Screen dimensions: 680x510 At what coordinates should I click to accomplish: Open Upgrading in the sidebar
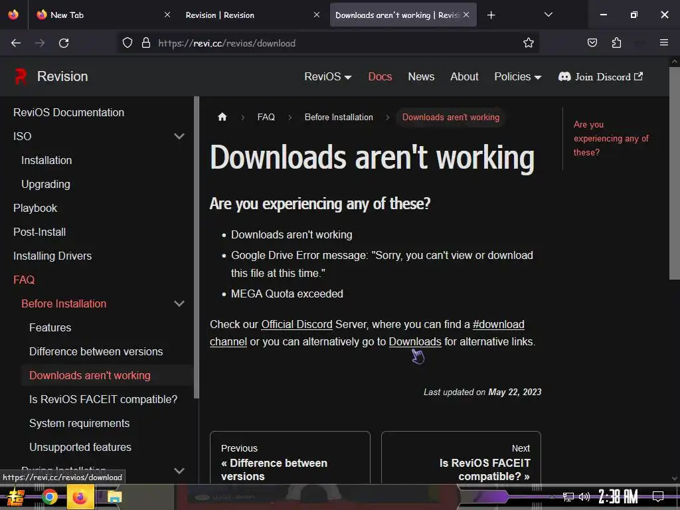[x=46, y=184]
